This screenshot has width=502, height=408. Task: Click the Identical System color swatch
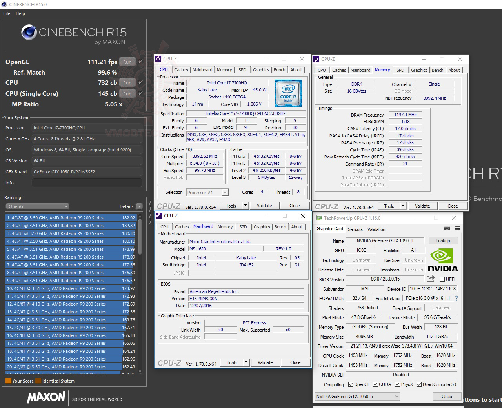tap(38, 381)
